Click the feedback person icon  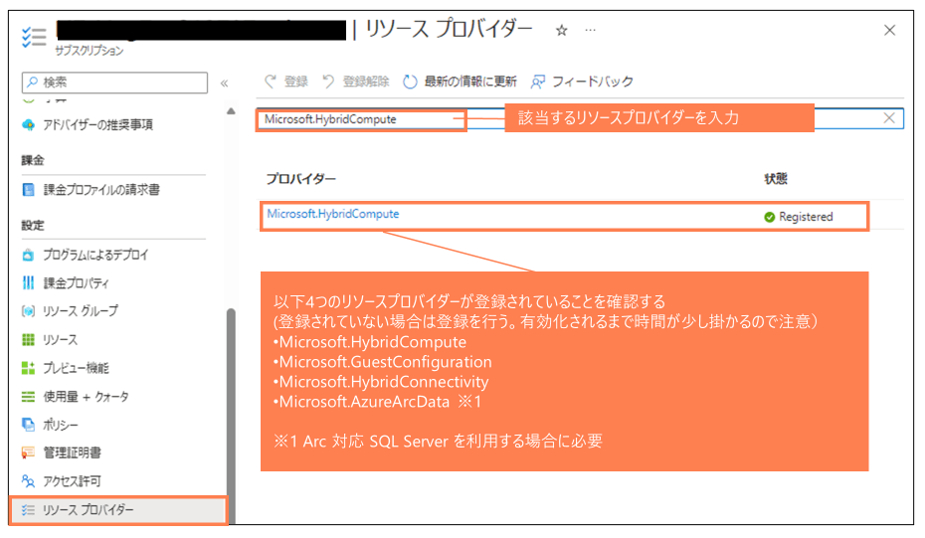(537, 82)
